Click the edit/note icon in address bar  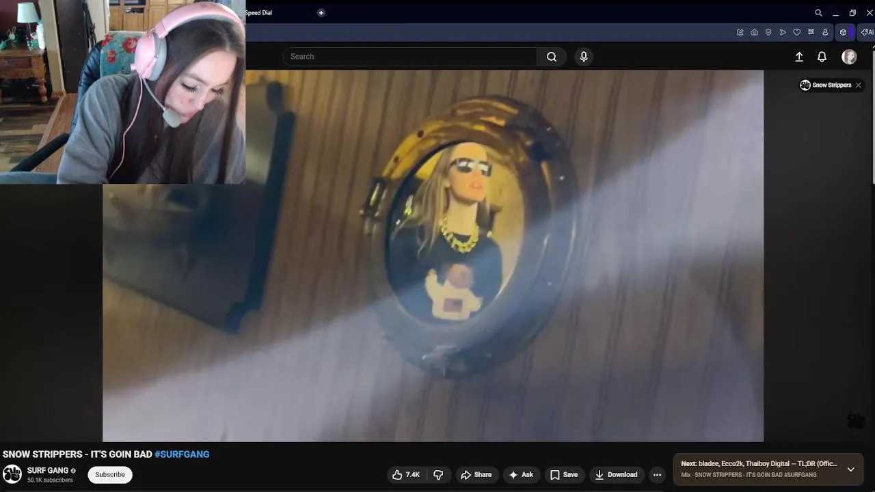740,32
